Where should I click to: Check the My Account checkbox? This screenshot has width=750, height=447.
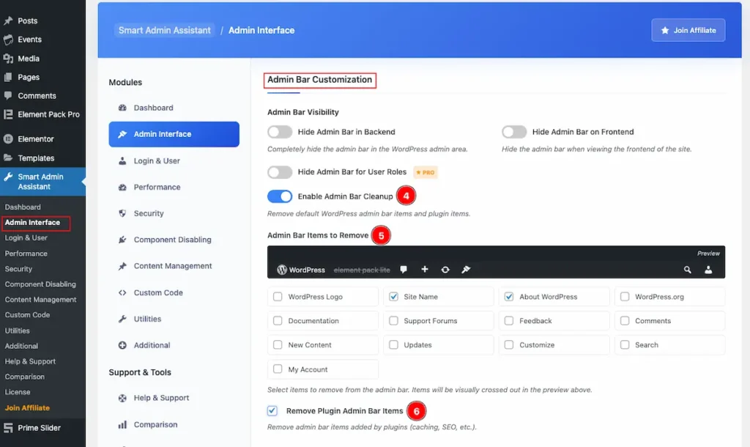tap(278, 369)
